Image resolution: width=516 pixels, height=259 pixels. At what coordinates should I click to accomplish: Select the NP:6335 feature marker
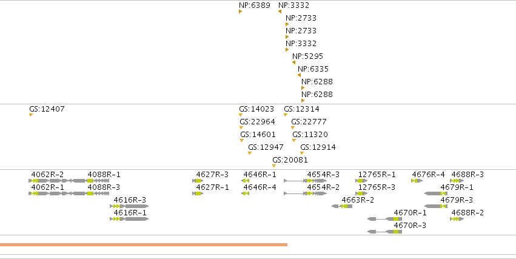[x=299, y=75]
